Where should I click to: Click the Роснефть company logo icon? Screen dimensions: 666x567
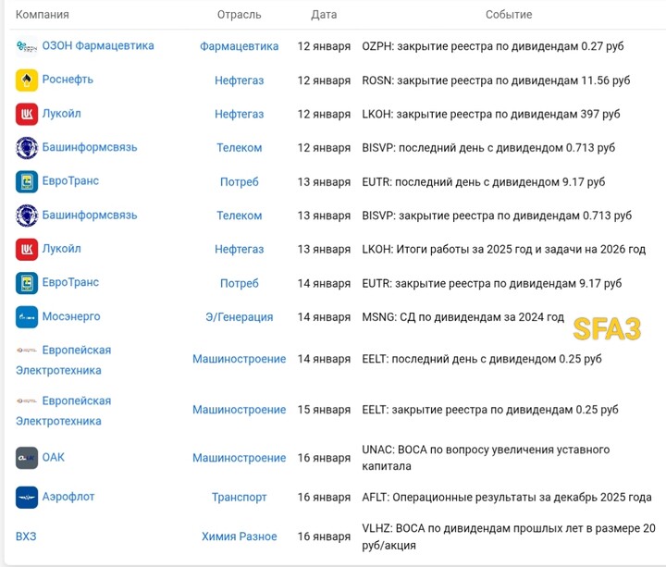[x=26, y=80]
